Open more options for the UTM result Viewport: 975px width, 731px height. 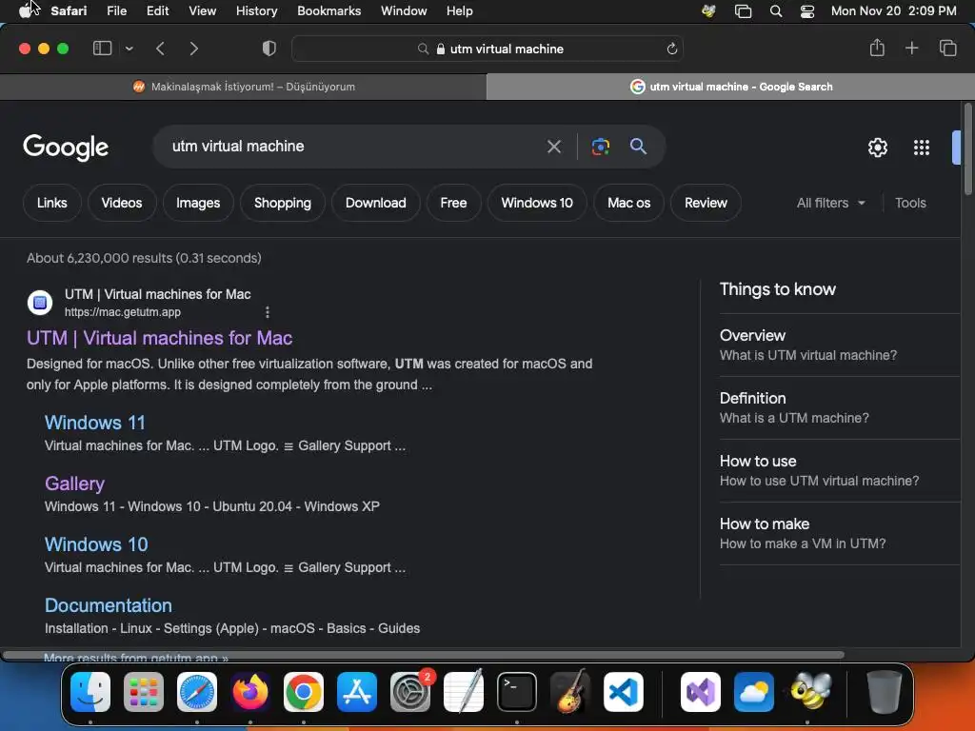pos(268,312)
